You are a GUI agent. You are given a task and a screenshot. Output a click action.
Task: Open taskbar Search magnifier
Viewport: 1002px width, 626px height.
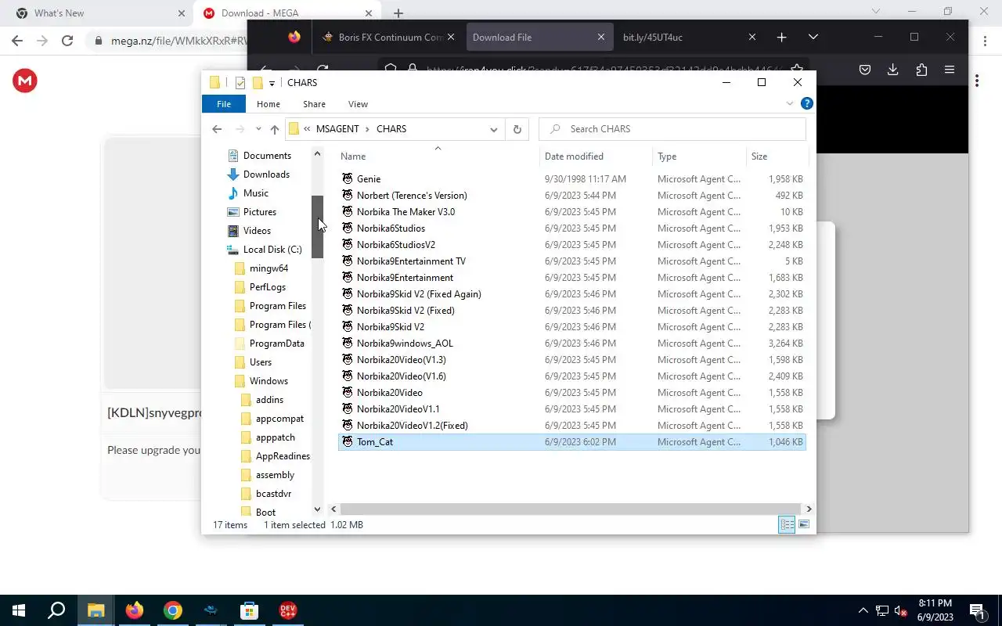tap(56, 610)
